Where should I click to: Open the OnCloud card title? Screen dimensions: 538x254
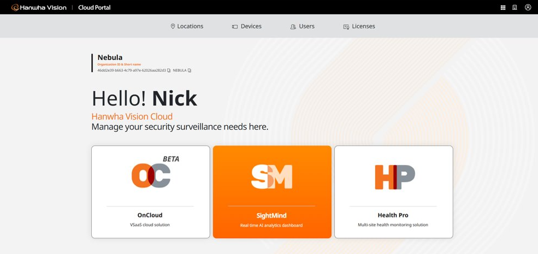click(x=150, y=215)
